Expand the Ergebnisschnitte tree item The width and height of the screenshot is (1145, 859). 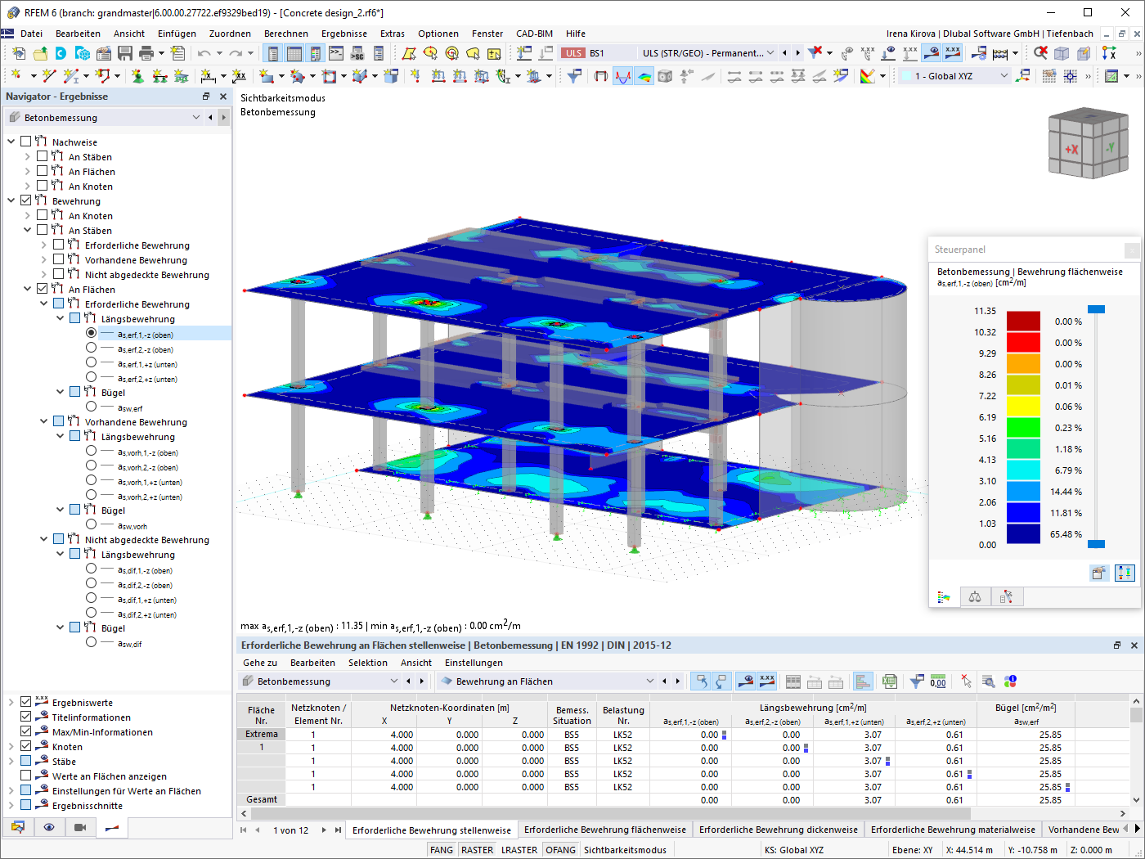pos(11,805)
